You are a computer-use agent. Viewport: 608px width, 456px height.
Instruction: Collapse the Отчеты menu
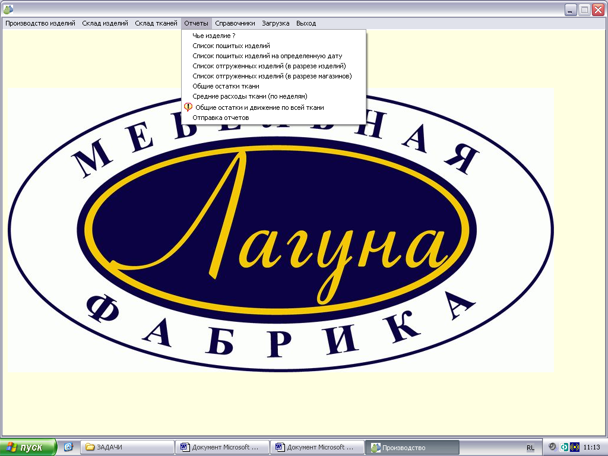(196, 23)
